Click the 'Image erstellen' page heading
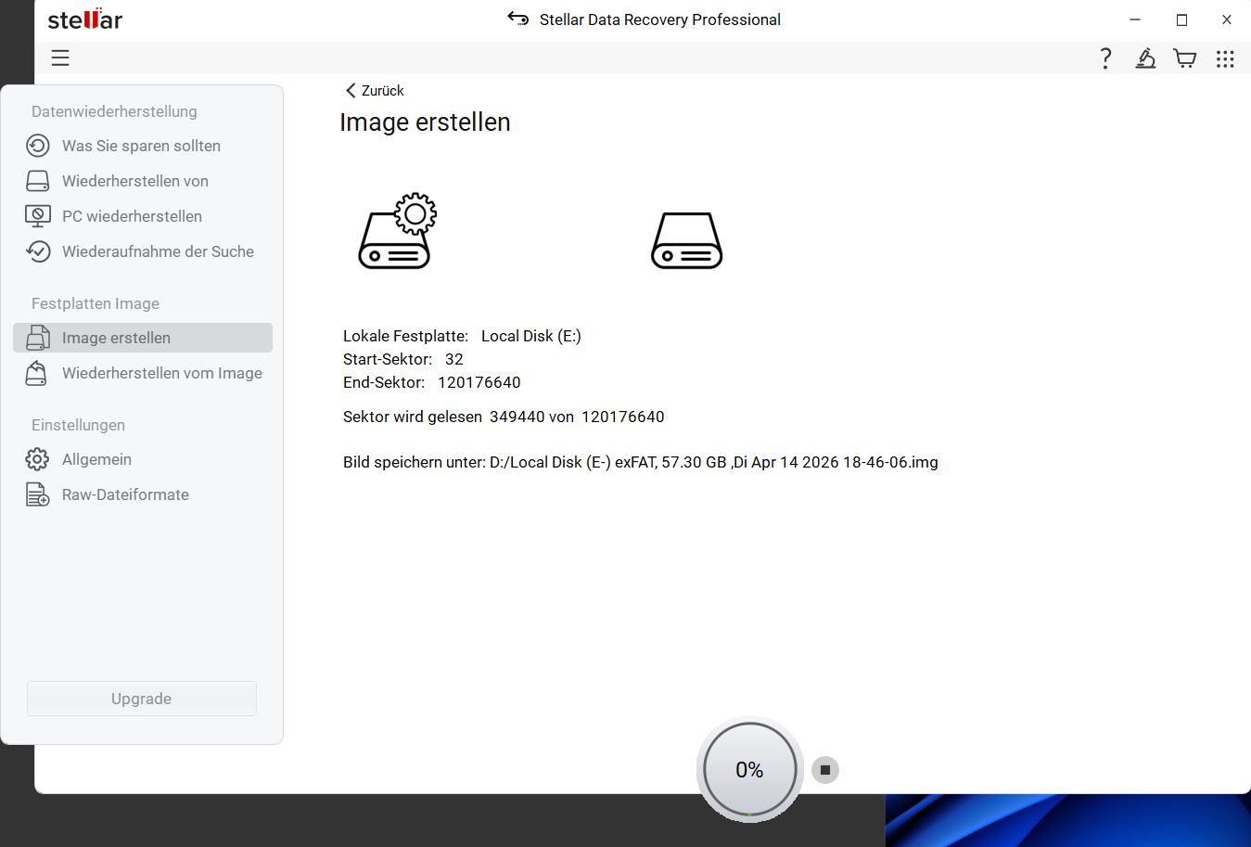Viewport: 1251px width, 847px height. 425,122
